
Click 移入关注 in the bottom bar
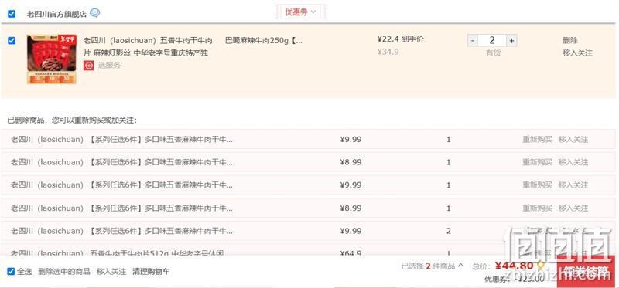click(x=111, y=272)
